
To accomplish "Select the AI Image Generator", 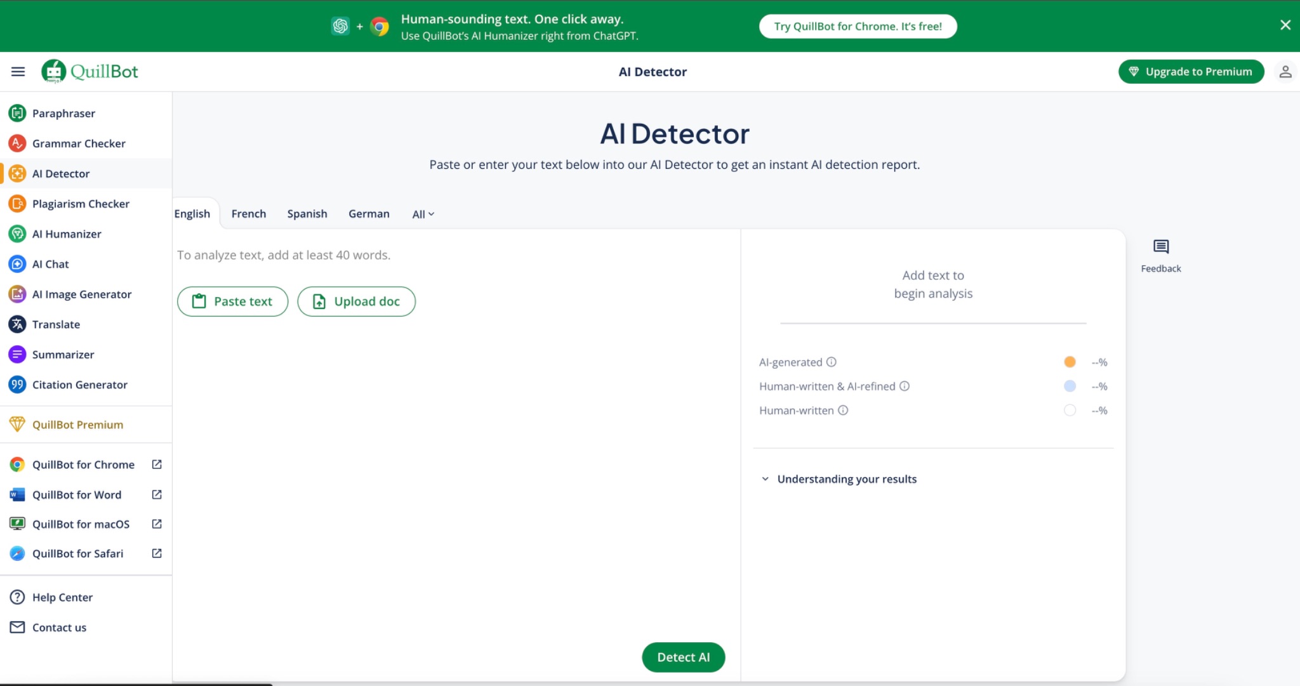I will point(82,294).
